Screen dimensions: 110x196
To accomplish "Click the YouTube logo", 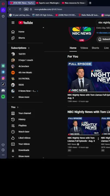I will pos(26,23).
